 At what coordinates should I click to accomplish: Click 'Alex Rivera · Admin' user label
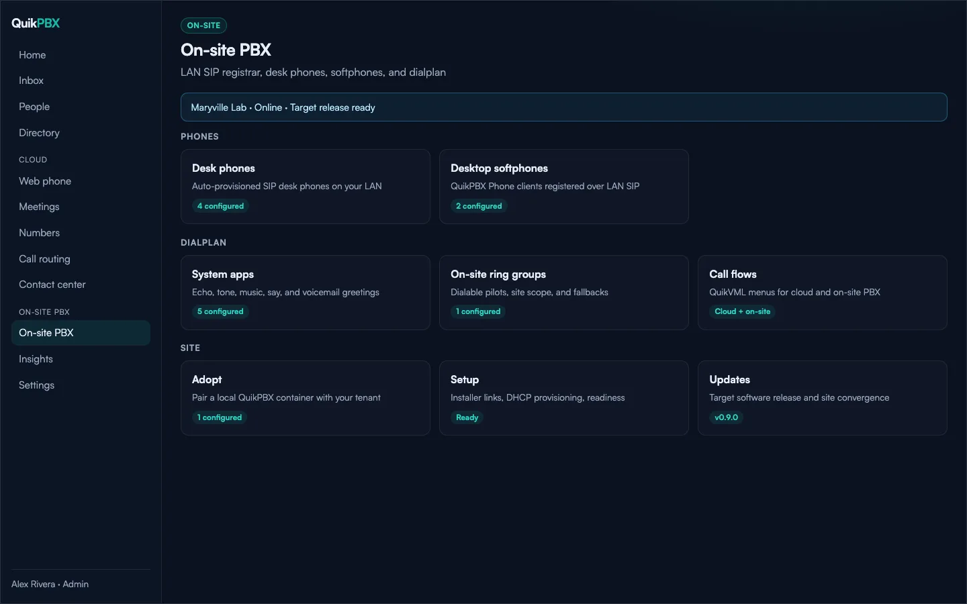[x=50, y=585]
